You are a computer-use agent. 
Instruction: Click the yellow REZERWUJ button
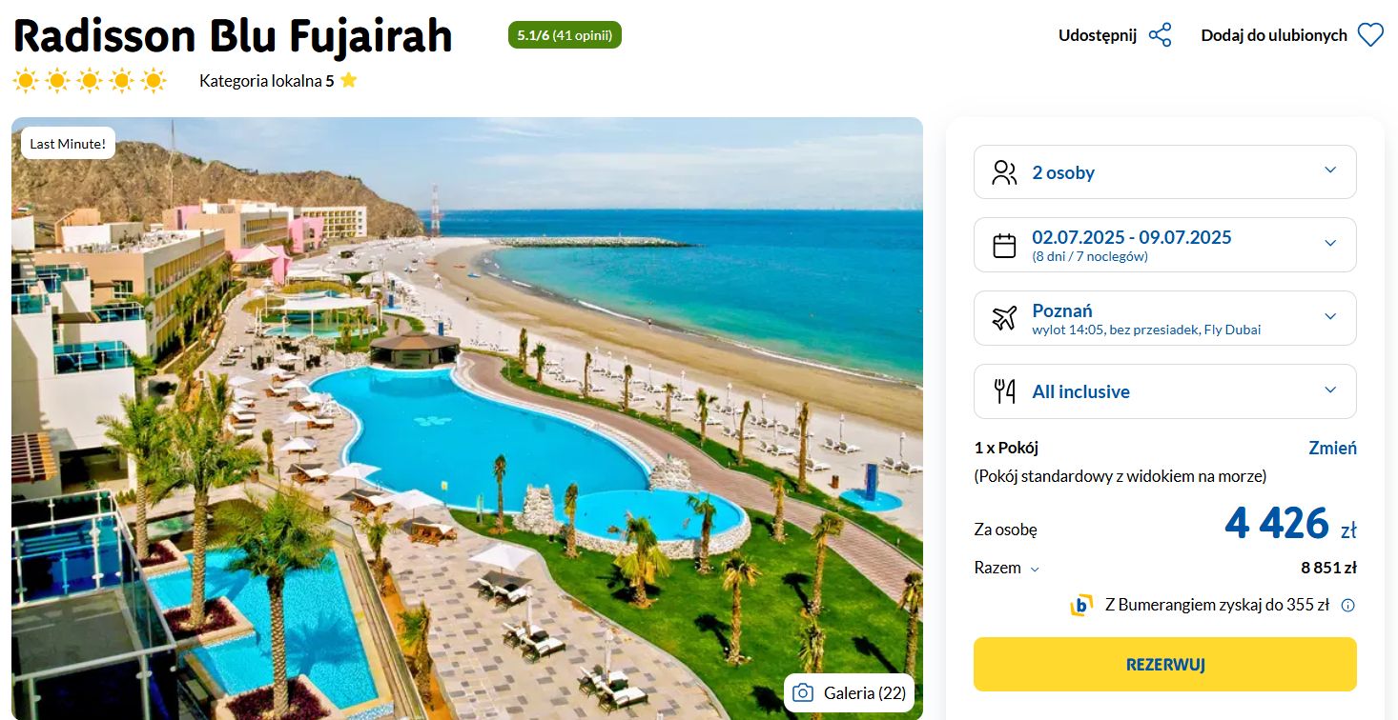point(1164,665)
